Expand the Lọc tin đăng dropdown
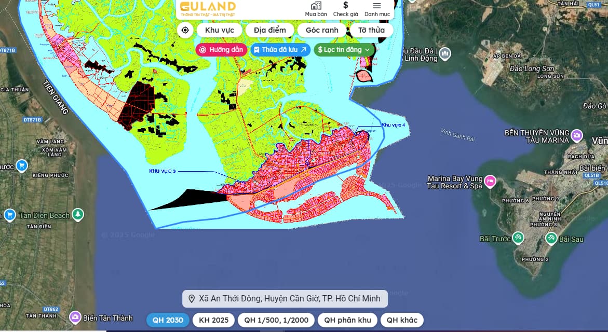This screenshot has height=332, width=608. click(x=344, y=50)
